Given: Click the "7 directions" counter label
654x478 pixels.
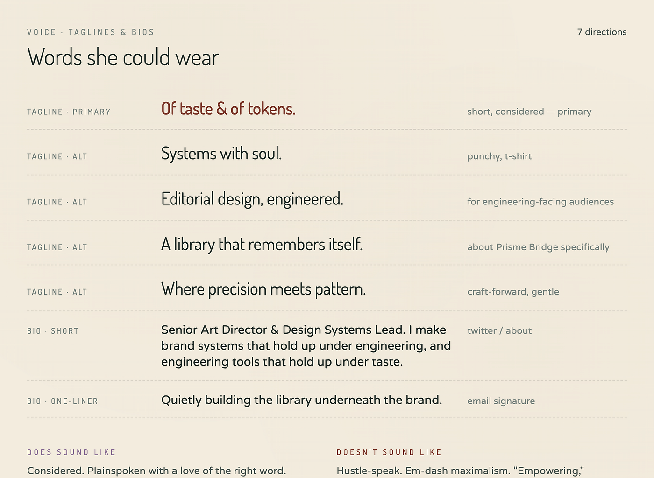Looking at the screenshot, I should coord(602,32).
